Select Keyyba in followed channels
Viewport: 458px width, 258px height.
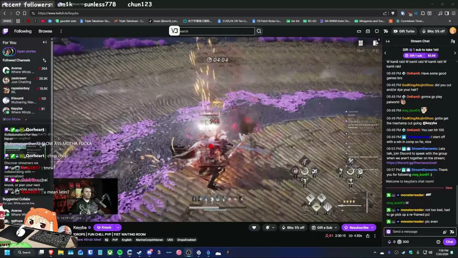pos(25,110)
